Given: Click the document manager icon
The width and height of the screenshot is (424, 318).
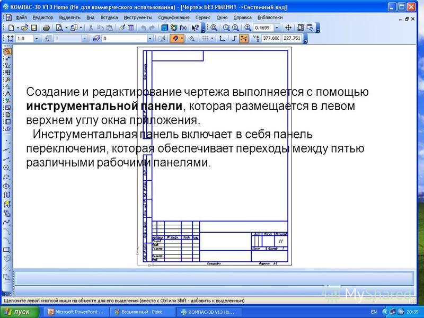Looking at the screenshot, I should pos(74,28).
